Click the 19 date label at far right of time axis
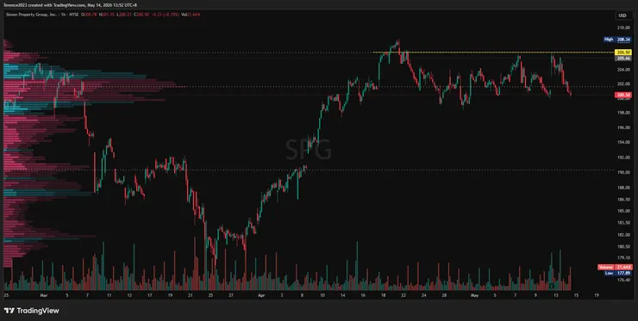The width and height of the screenshot is (638, 321). click(x=596, y=296)
